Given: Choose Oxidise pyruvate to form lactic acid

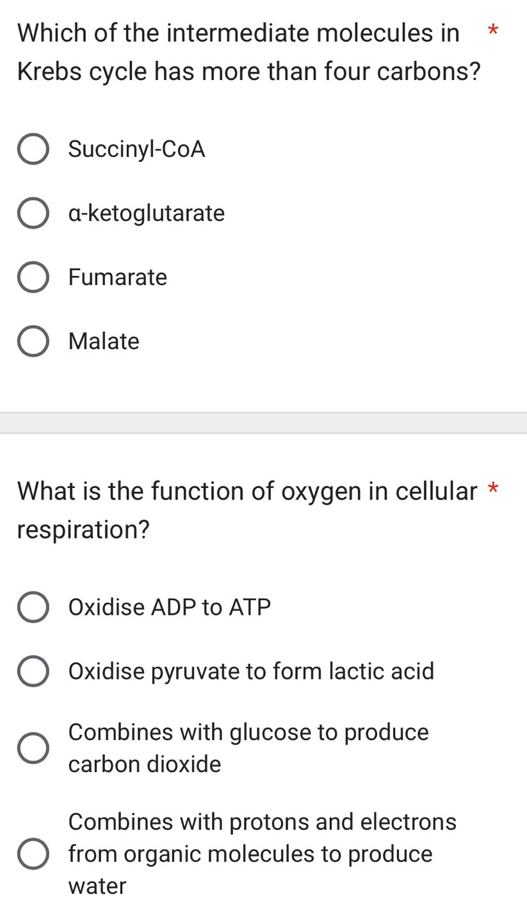Looking at the screenshot, I should point(33,671).
